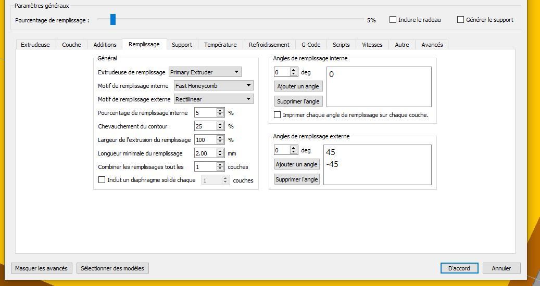Go to the Avancés tab

(x=432, y=45)
